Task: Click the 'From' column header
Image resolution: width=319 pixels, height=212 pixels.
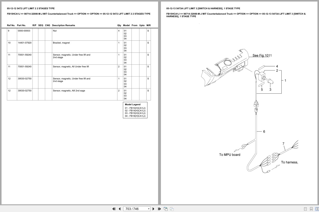Action: click(135, 25)
